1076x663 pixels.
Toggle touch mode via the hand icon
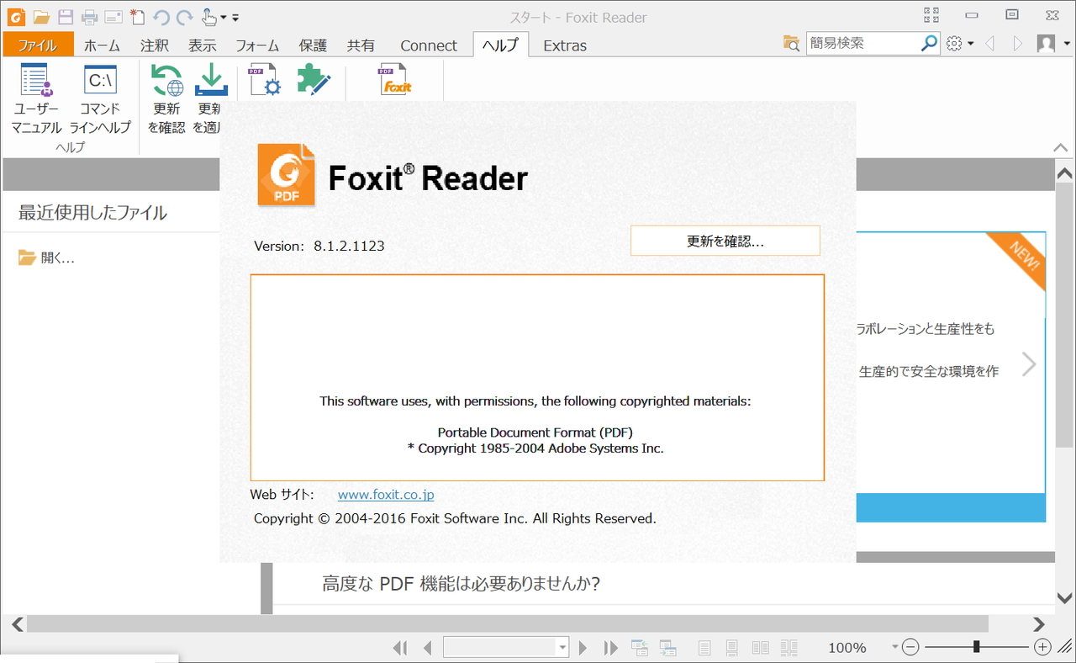coord(211,16)
